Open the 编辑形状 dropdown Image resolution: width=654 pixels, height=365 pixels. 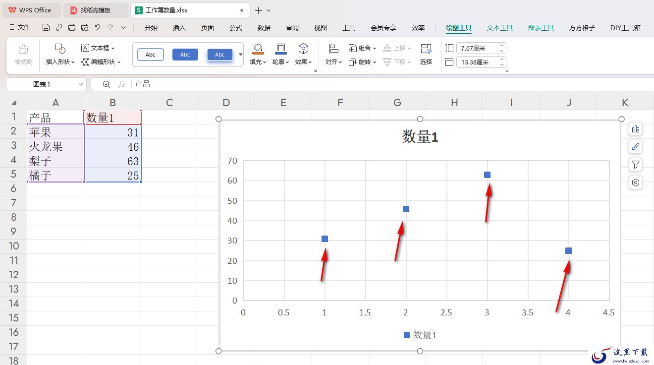[101, 62]
